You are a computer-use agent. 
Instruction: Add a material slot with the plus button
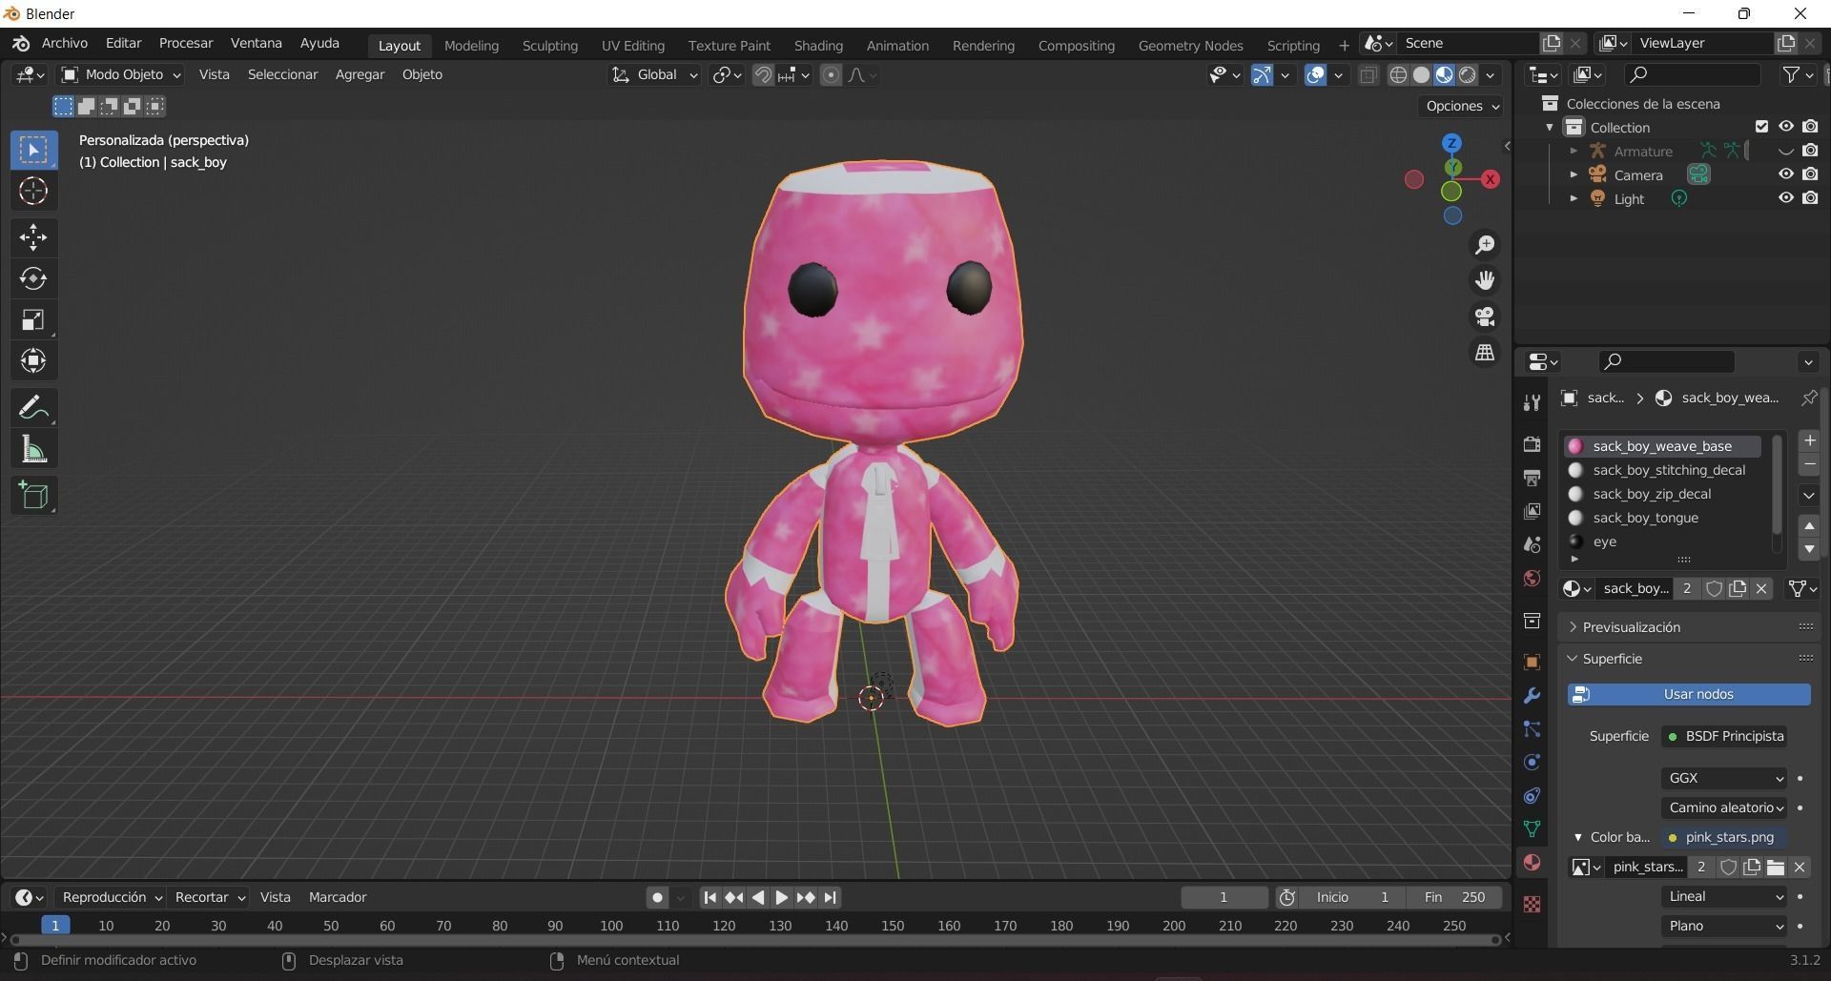click(1809, 440)
